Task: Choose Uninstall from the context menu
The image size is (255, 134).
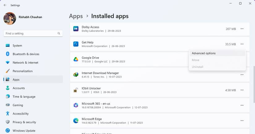Action: point(198,67)
